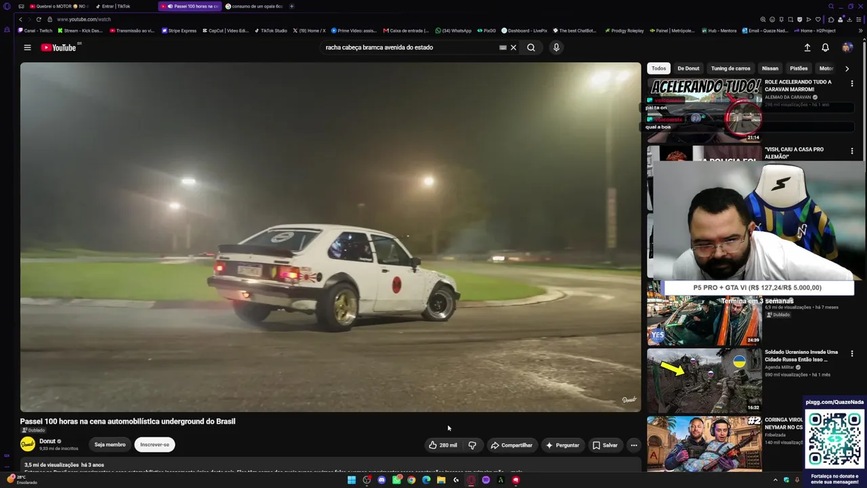867x488 pixels.
Task: Select the Todos filter chip
Action: 659,68
